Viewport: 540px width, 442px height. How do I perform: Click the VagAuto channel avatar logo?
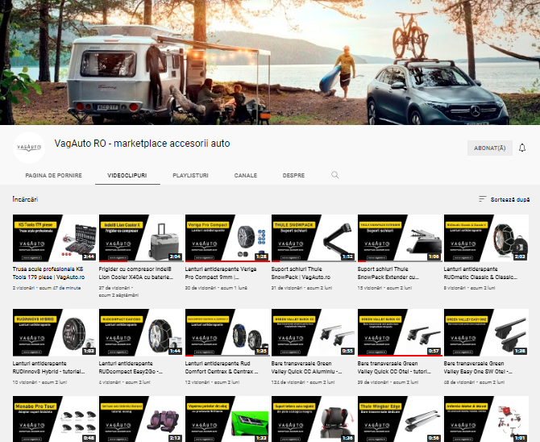tap(29, 148)
